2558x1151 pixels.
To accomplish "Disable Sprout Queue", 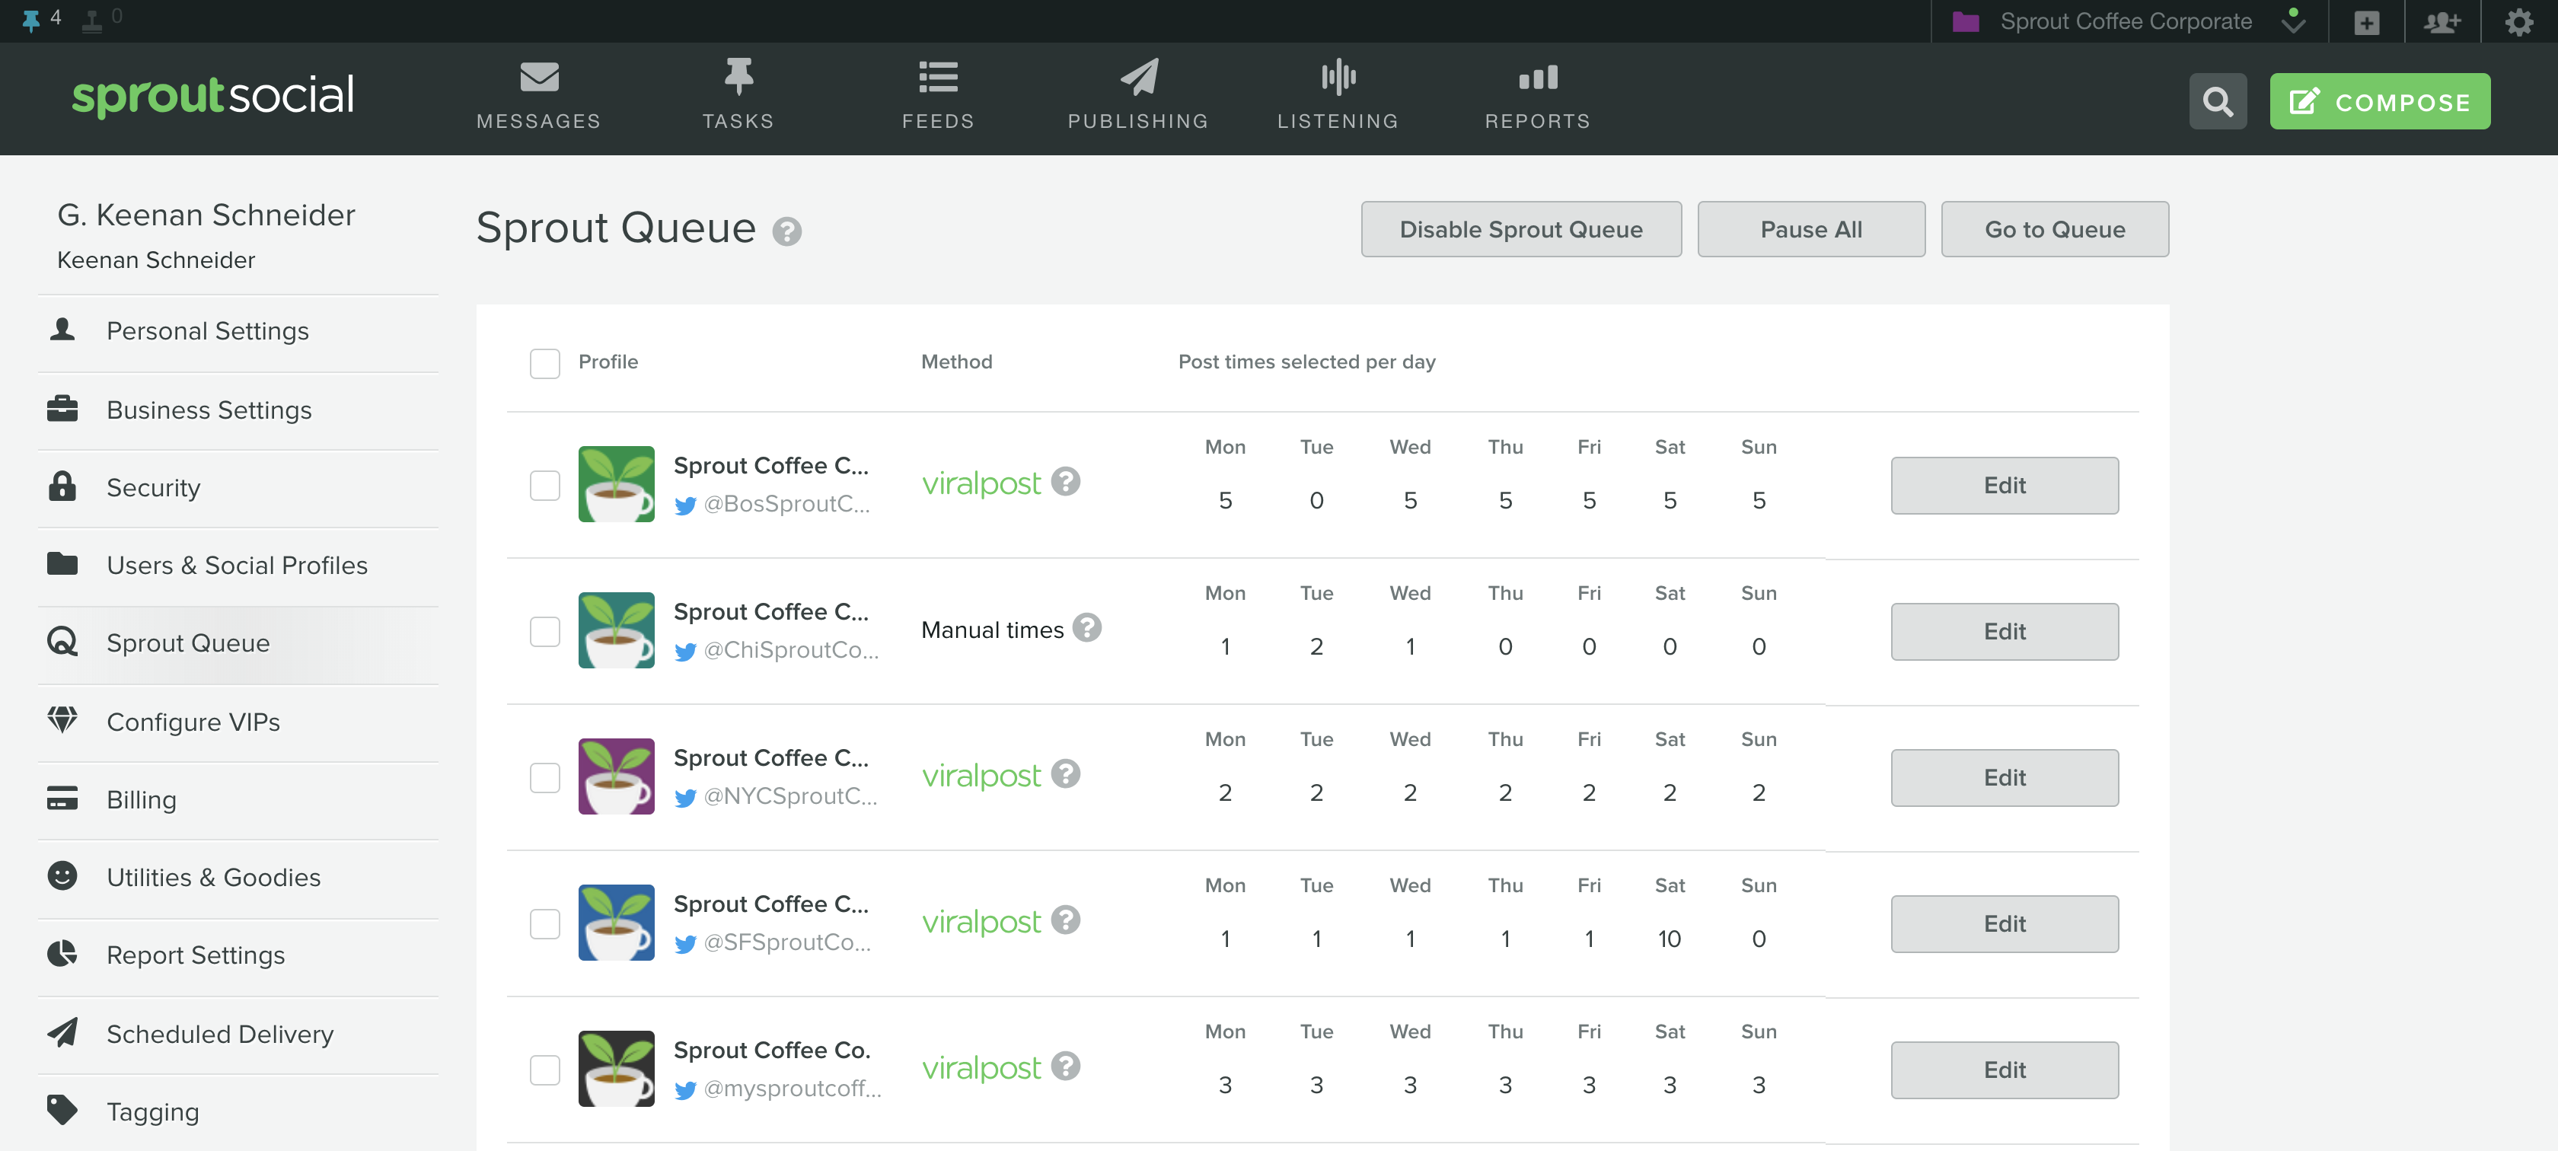I will (x=1520, y=228).
